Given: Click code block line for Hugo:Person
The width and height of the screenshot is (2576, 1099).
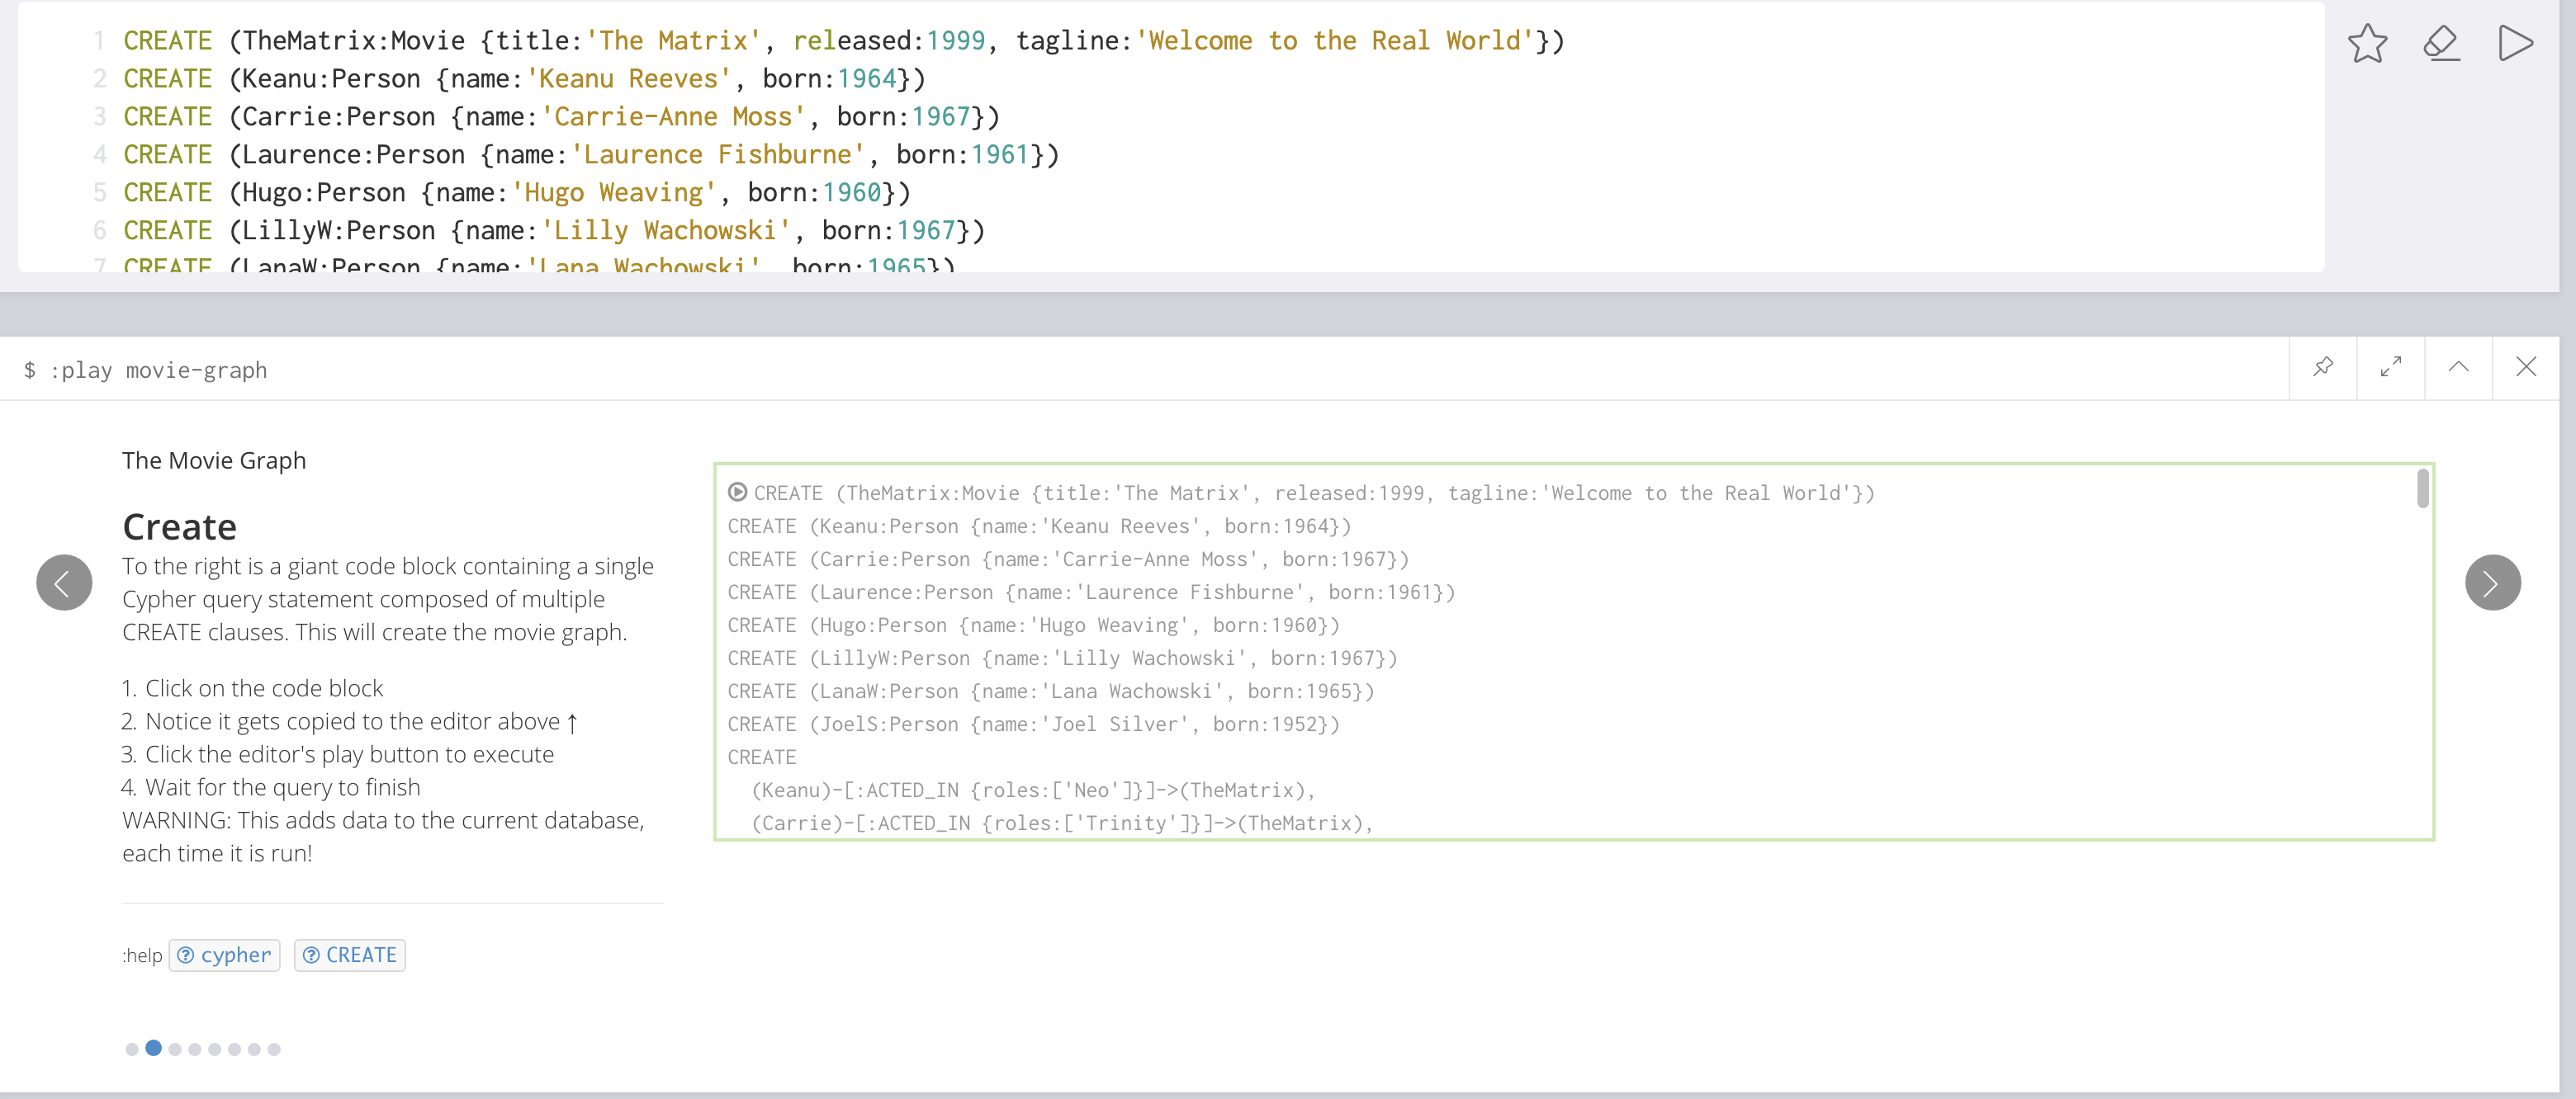Looking at the screenshot, I should (1033, 625).
